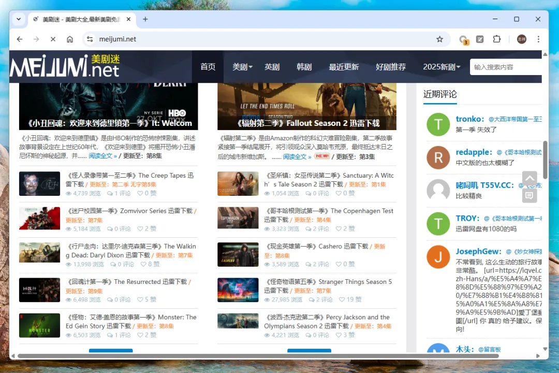The image size is (559, 373).
Task: Like the Percy Jackson Season 2 post
Action: pyautogui.click(x=345, y=335)
